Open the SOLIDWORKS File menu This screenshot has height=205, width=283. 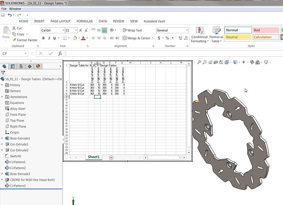[4, 8]
